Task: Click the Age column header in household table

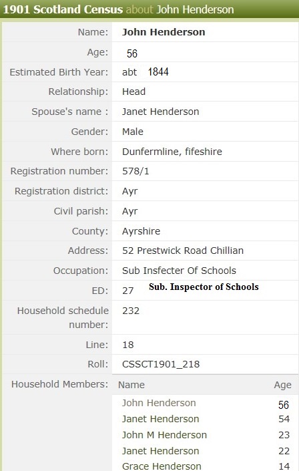Action: pos(282,385)
